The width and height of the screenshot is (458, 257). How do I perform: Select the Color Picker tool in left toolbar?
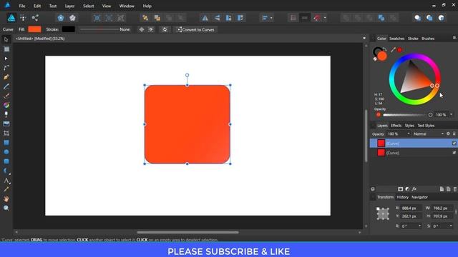point(6,190)
